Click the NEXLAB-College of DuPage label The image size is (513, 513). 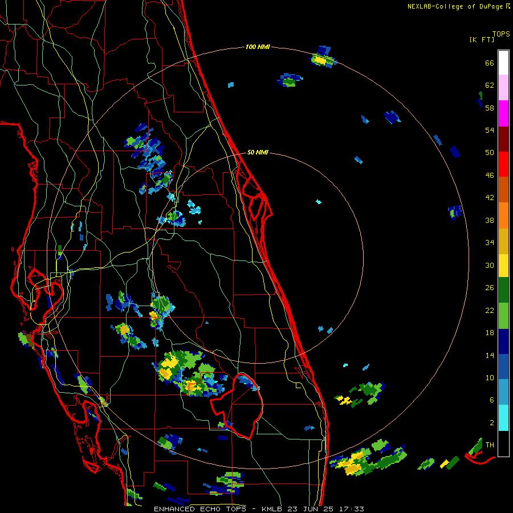pos(455,6)
